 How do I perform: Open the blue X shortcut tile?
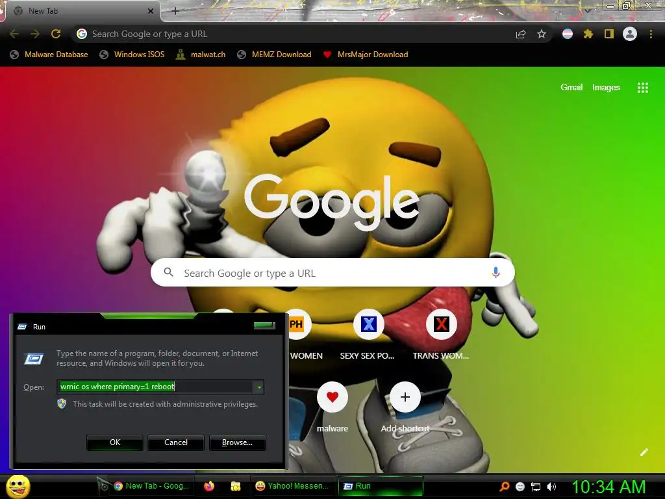(x=369, y=324)
